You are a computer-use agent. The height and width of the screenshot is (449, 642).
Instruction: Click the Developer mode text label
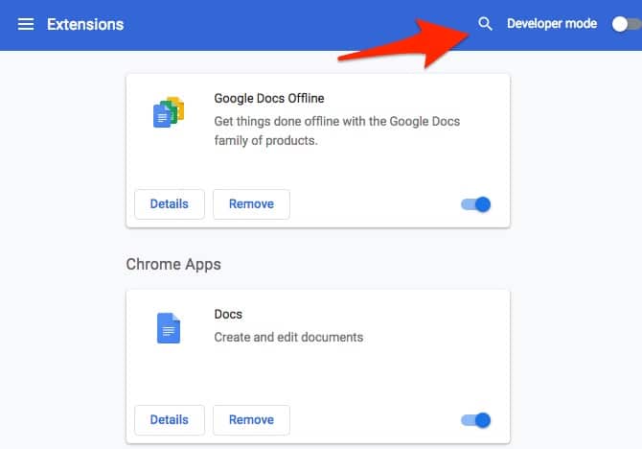click(552, 24)
